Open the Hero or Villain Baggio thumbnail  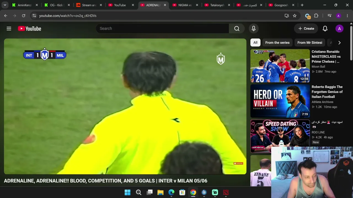(x=280, y=101)
